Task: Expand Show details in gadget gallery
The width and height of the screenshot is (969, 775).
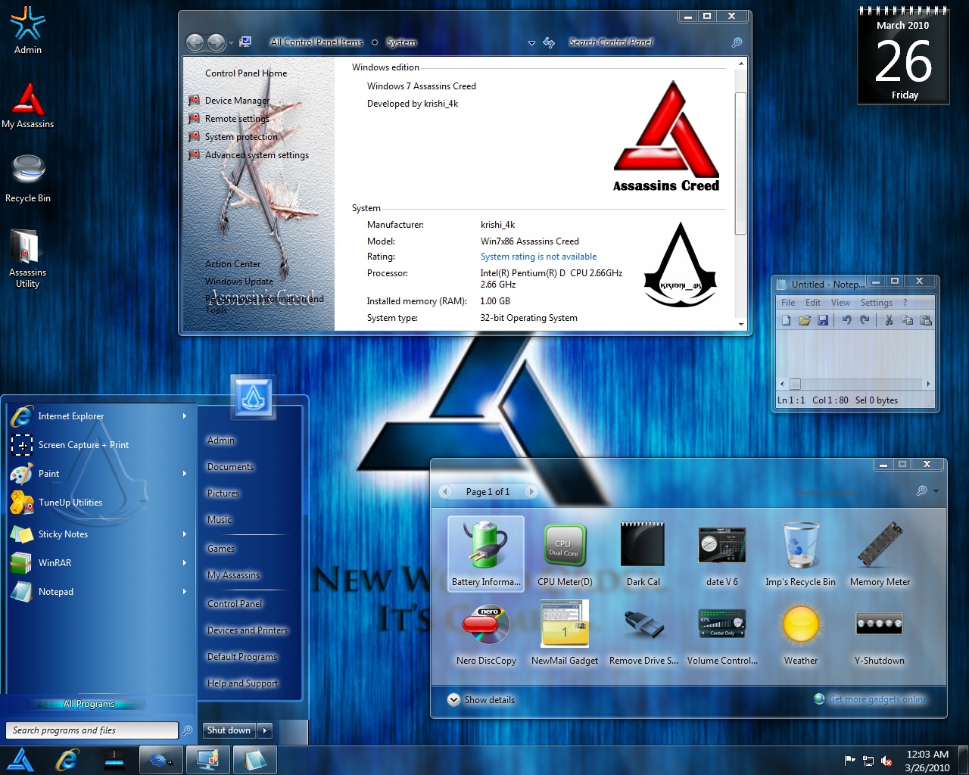Action: tap(481, 700)
